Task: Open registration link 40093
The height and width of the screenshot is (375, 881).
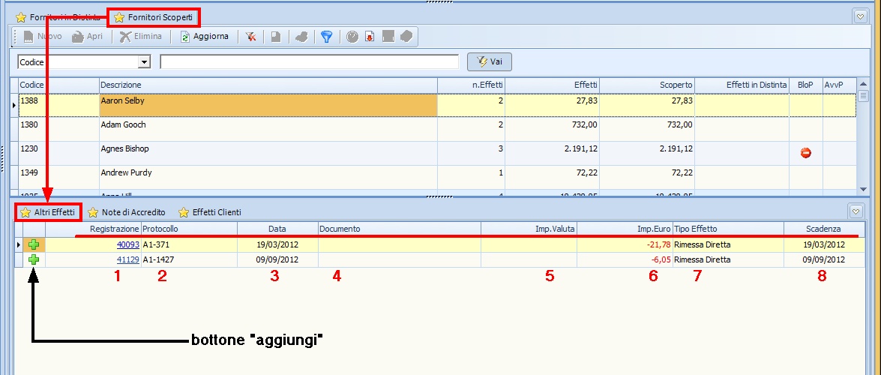Action: pyautogui.click(x=127, y=244)
